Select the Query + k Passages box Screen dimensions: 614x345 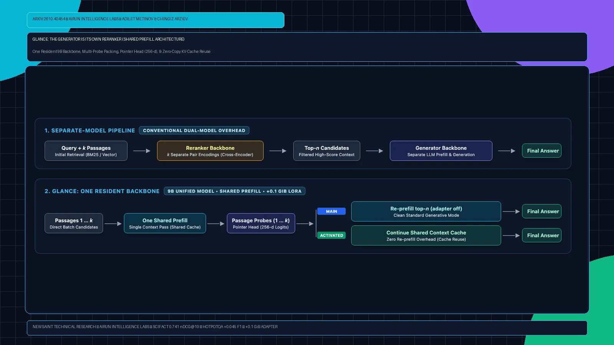pyautogui.click(x=86, y=151)
